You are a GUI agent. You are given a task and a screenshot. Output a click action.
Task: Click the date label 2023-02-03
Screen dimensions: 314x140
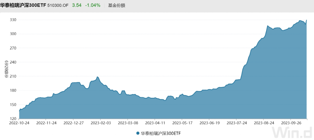pyautogui.click(x=100, y=122)
